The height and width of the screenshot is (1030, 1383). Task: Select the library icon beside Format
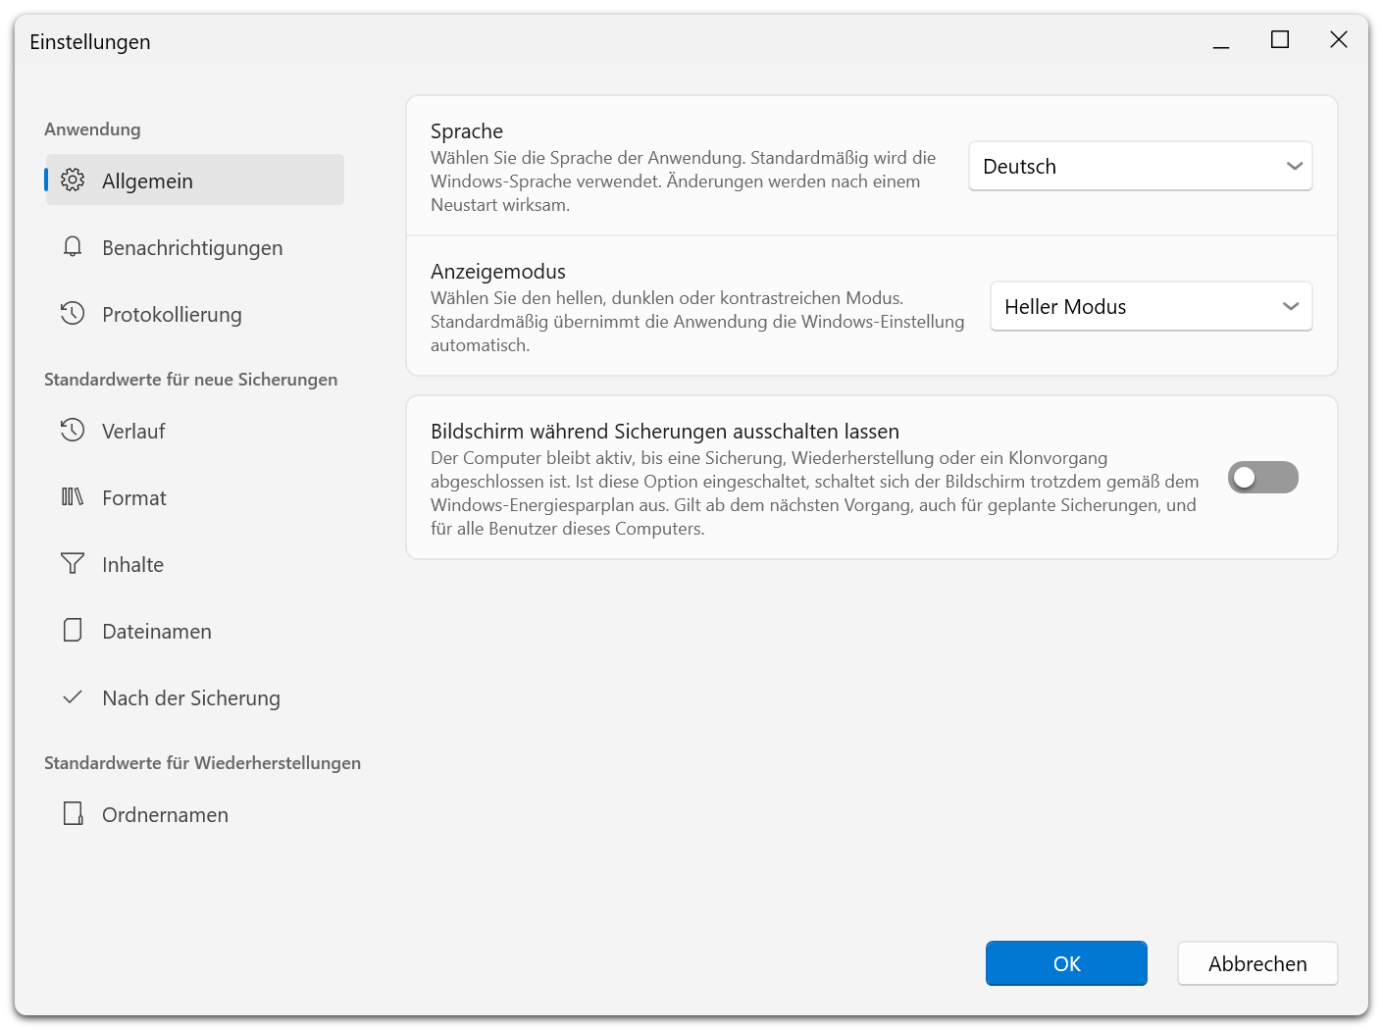coord(73,496)
